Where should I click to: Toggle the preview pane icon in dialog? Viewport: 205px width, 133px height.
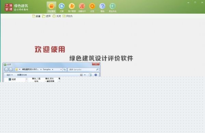90,75
